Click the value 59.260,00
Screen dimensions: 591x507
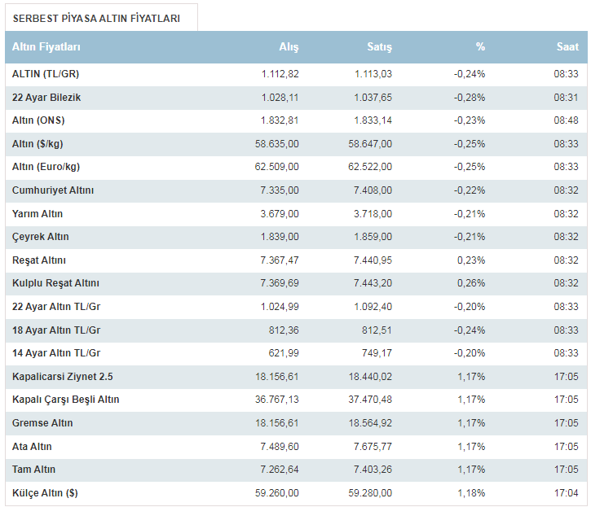pyautogui.click(x=276, y=493)
